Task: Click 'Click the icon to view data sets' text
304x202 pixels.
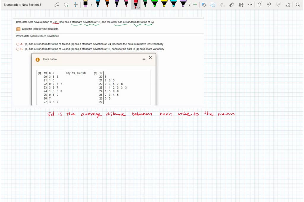Action: click(x=40, y=29)
